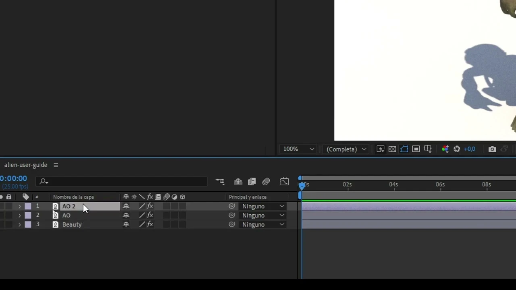Open grid and guide options icon
The height and width of the screenshot is (290, 516).
[428, 149]
